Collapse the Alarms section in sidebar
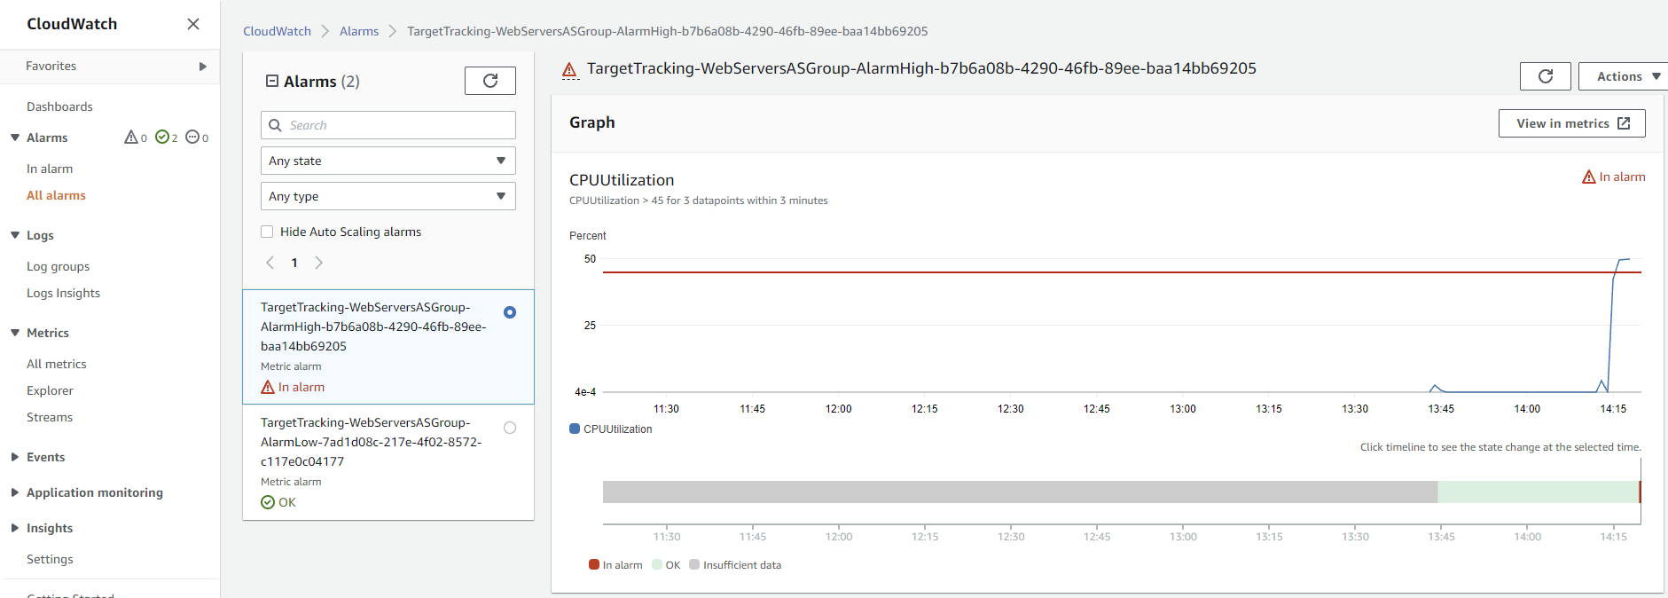This screenshot has width=1668, height=598. [x=15, y=138]
